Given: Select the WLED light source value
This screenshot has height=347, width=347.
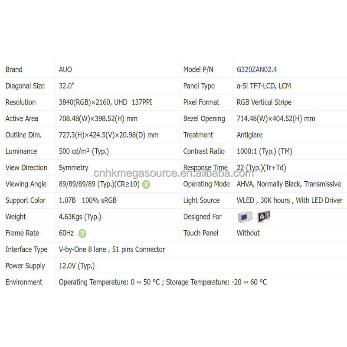Looking at the screenshot, I should pos(287,200).
